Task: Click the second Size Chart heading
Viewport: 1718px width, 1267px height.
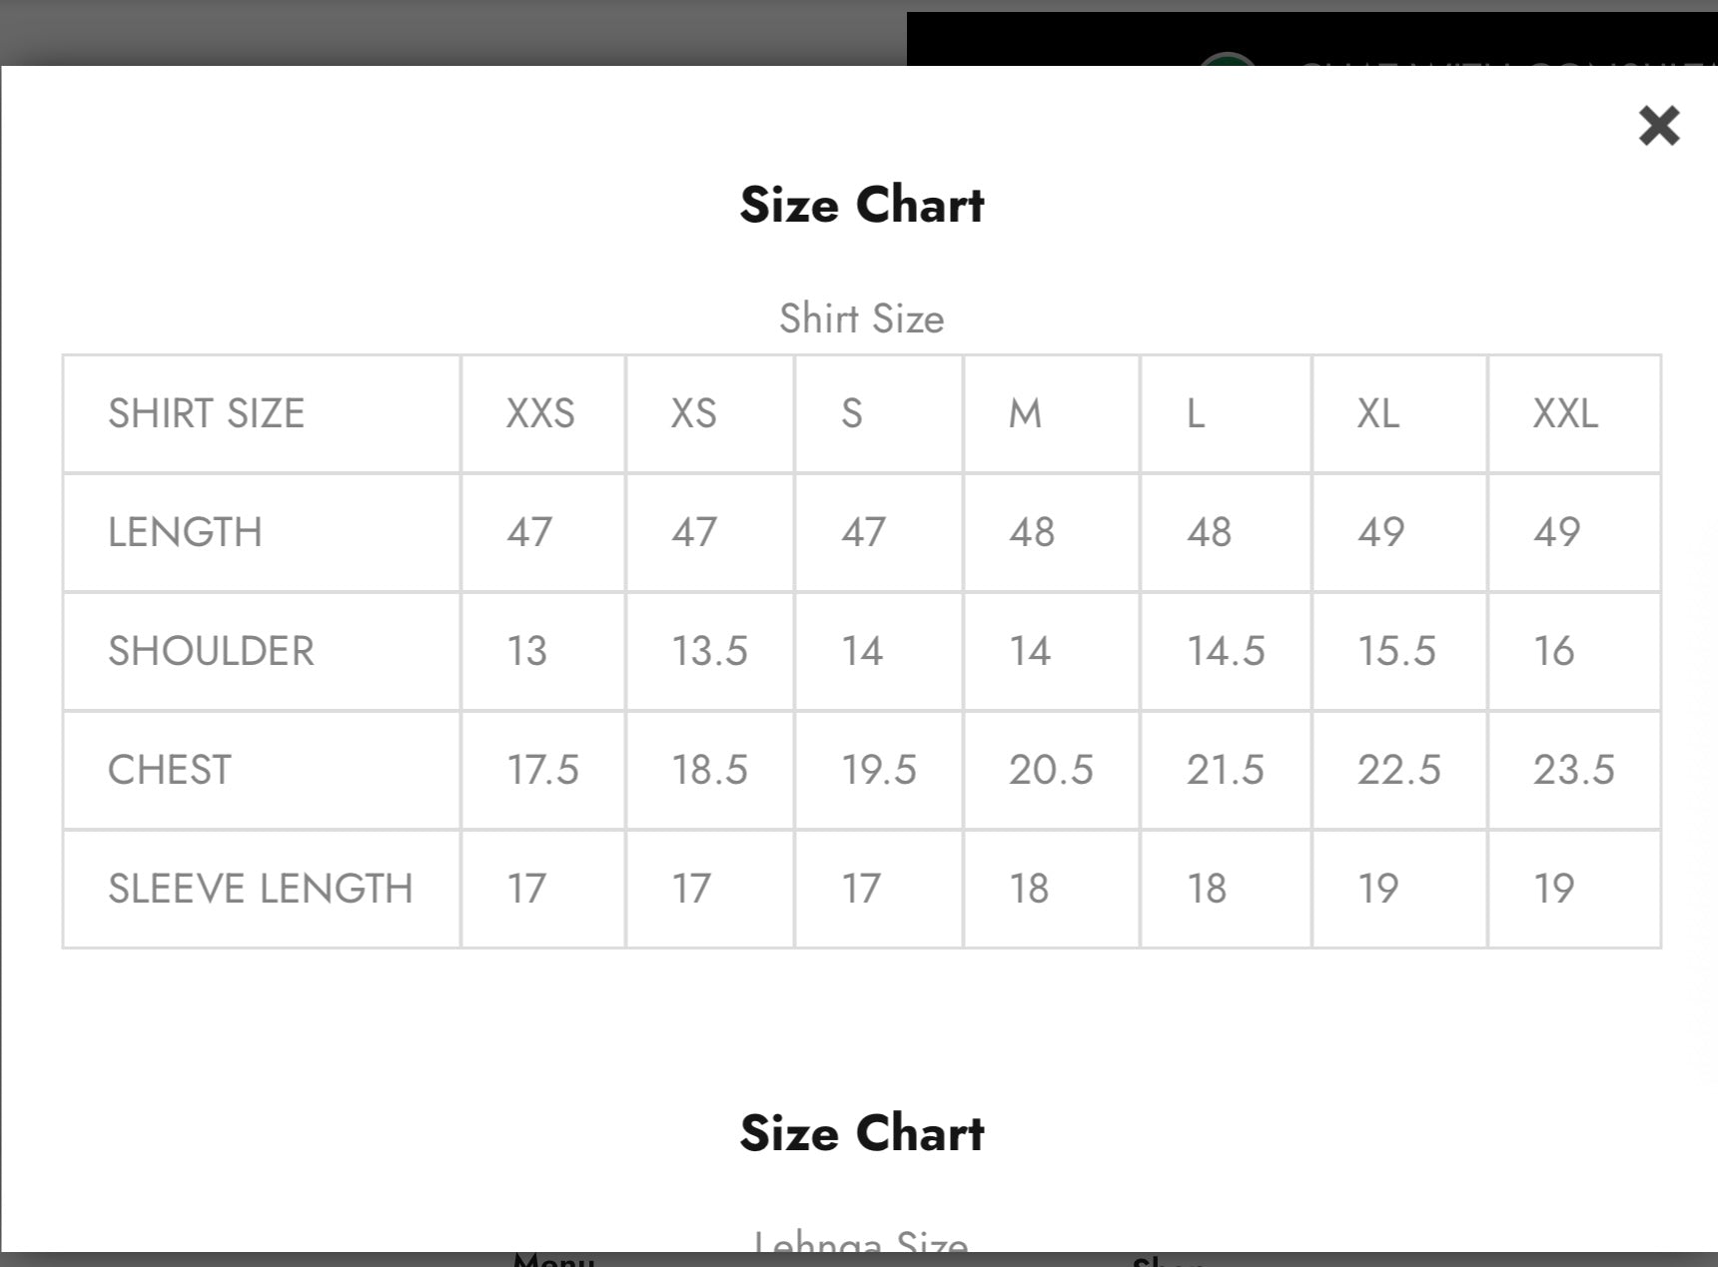Action: pyautogui.click(x=862, y=1133)
